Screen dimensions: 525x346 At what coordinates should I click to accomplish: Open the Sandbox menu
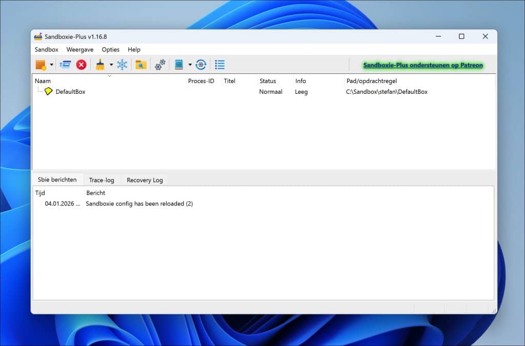(46, 50)
